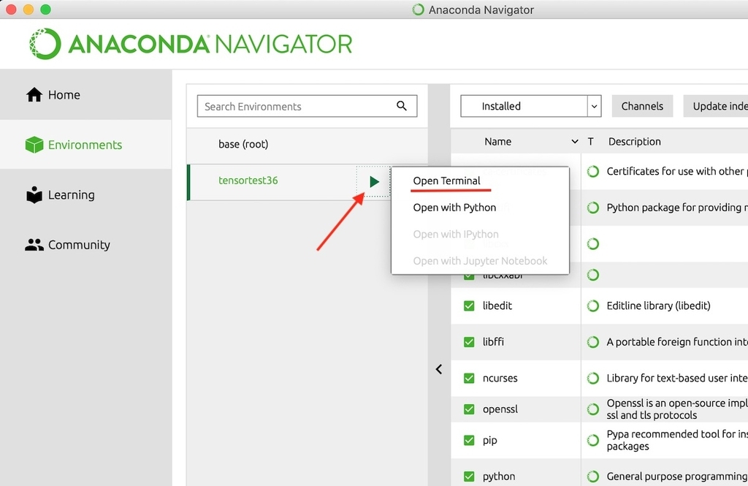Screen dimensions: 748x486
Task: Click the window title Anaconda Navigator
Action: coord(481,10)
